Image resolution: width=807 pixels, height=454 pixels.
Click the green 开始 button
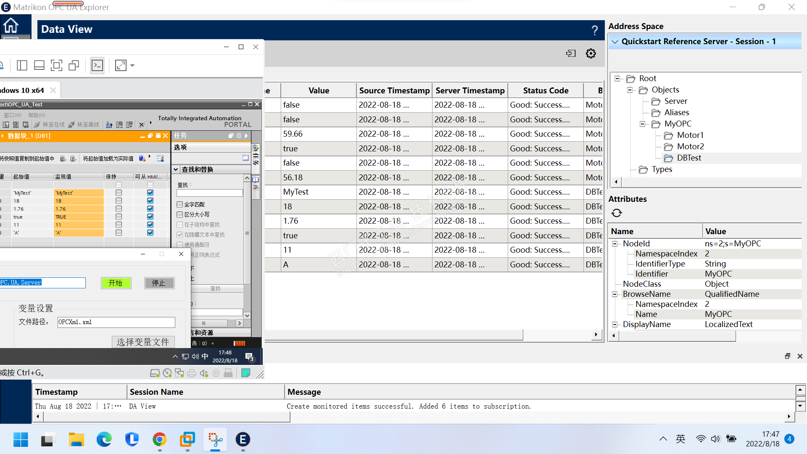click(x=116, y=283)
